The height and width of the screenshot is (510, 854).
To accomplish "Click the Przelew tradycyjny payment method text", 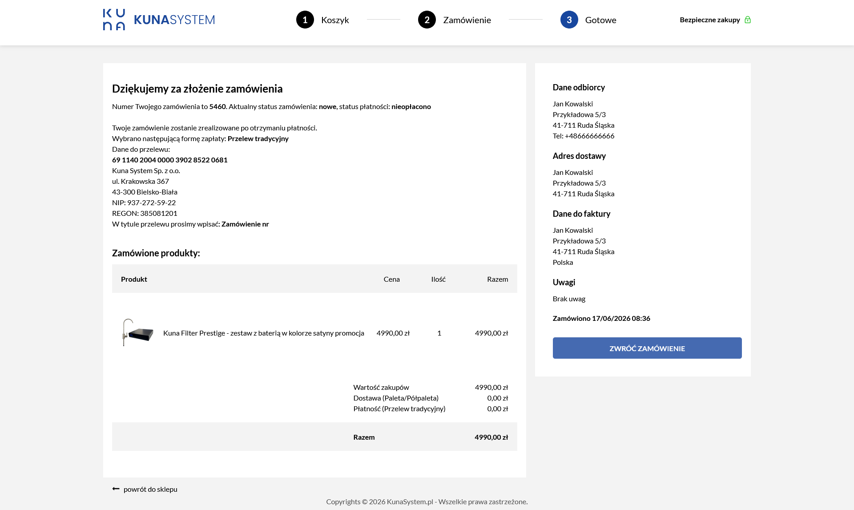I will [258, 138].
